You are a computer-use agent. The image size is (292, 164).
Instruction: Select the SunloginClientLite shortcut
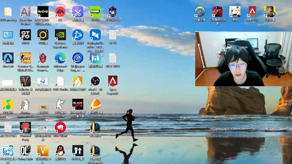point(95,35)
